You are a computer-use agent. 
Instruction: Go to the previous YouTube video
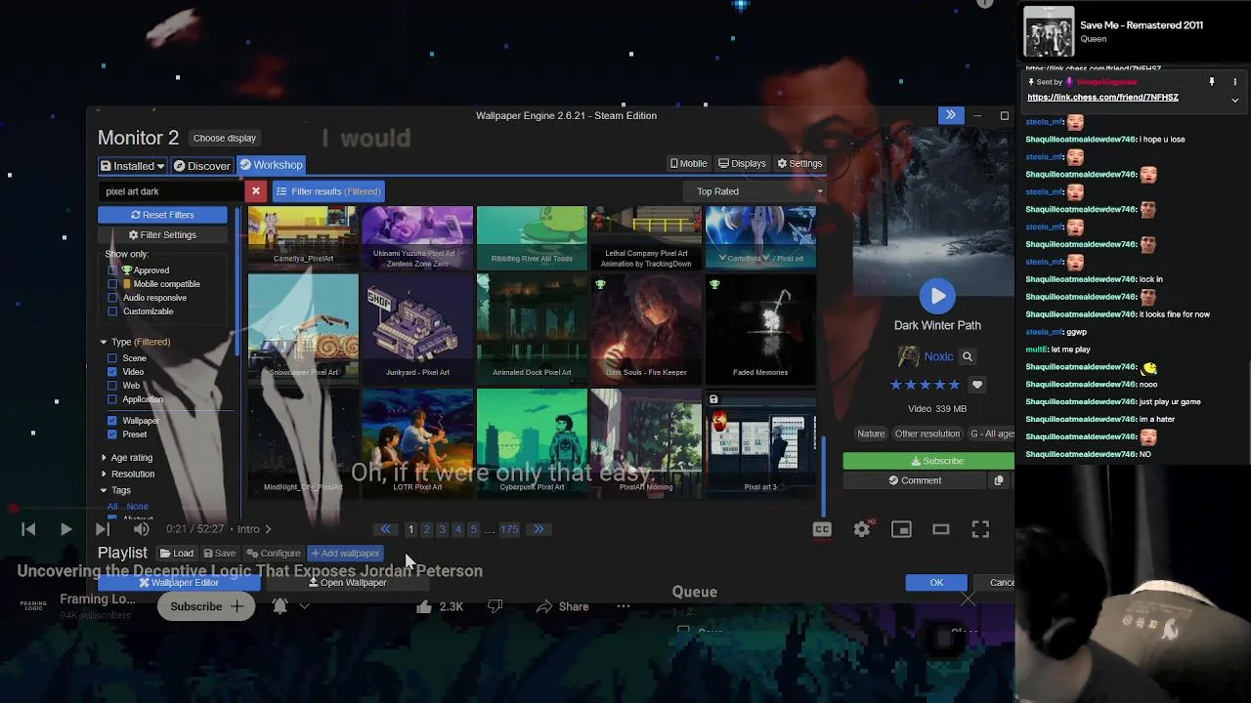tap(28, 529)
